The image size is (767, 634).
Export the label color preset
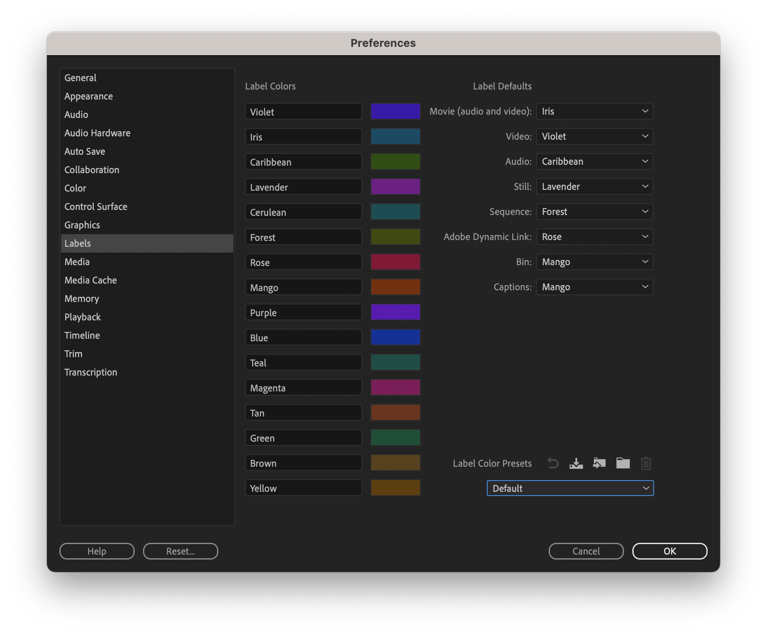pos(599,463)
